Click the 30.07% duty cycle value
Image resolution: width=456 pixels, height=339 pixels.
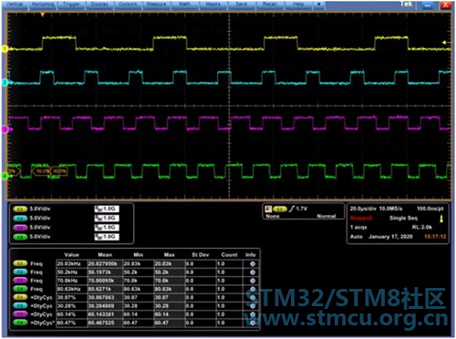(72, 298)
